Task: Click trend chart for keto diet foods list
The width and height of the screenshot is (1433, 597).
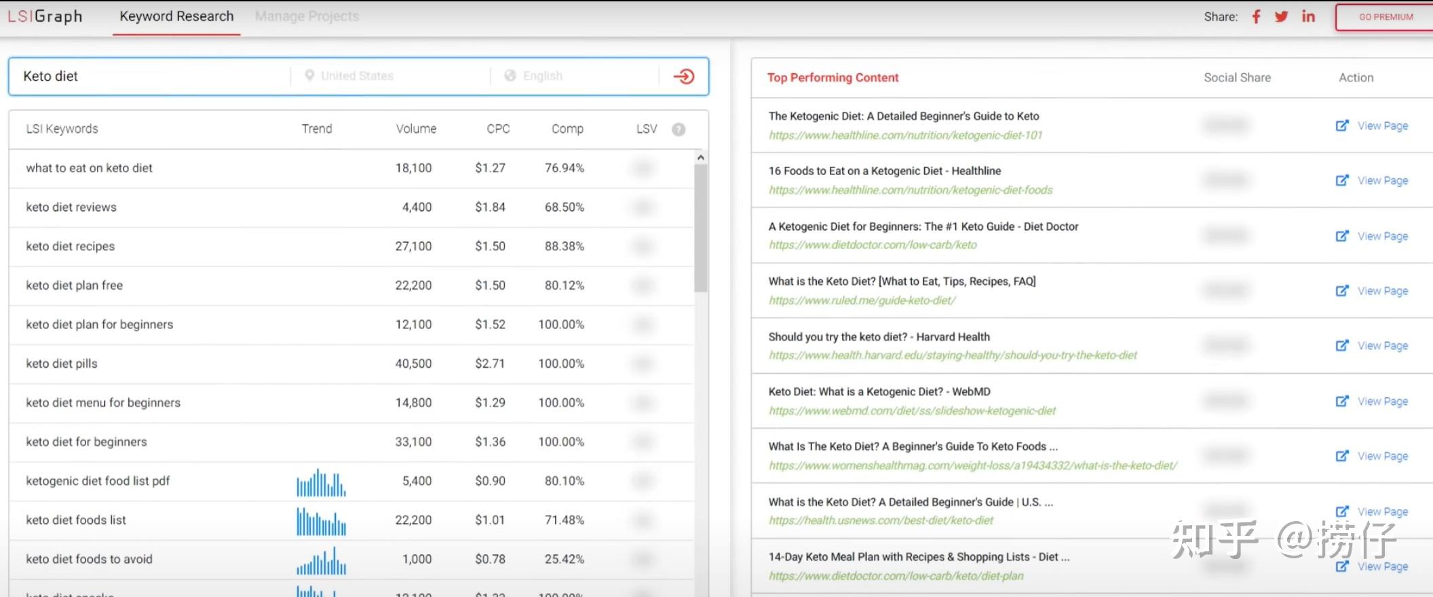Action: (x=321, y=521)
